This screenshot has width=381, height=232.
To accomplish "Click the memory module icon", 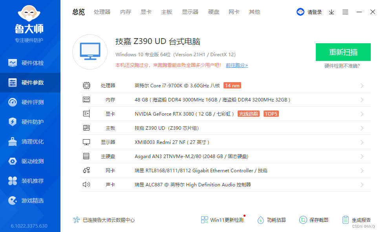I will pyautogui.click(x=86, y=100).
